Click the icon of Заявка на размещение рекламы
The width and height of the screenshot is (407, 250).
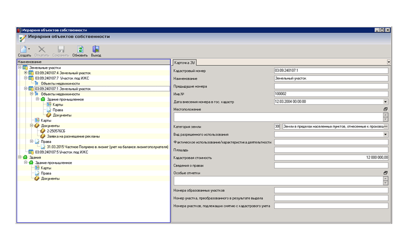click(x=43, y=136)
